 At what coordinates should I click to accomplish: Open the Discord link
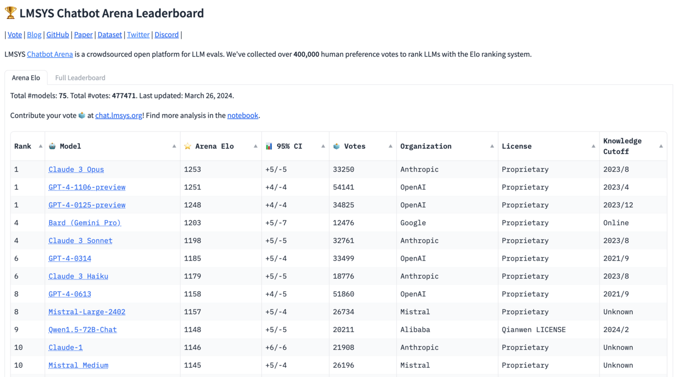(x=166, y=35)
